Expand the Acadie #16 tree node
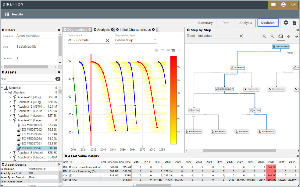This screenshot has width=300, height=187. click(10, 153)
